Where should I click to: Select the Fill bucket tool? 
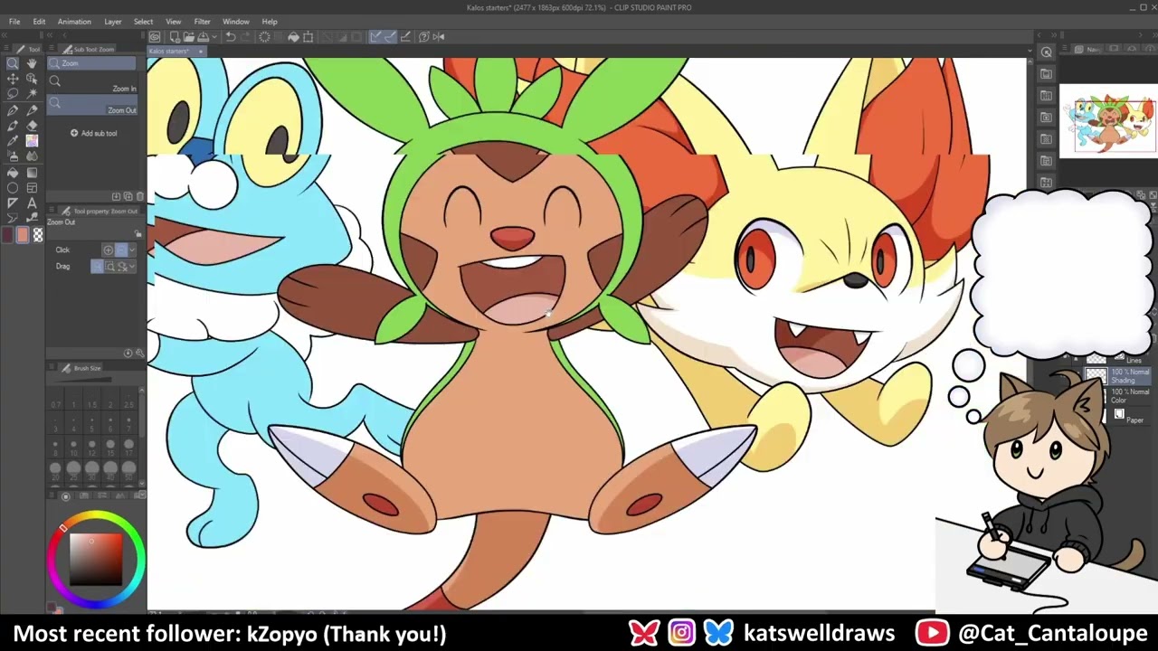click(x=13, y=173)
